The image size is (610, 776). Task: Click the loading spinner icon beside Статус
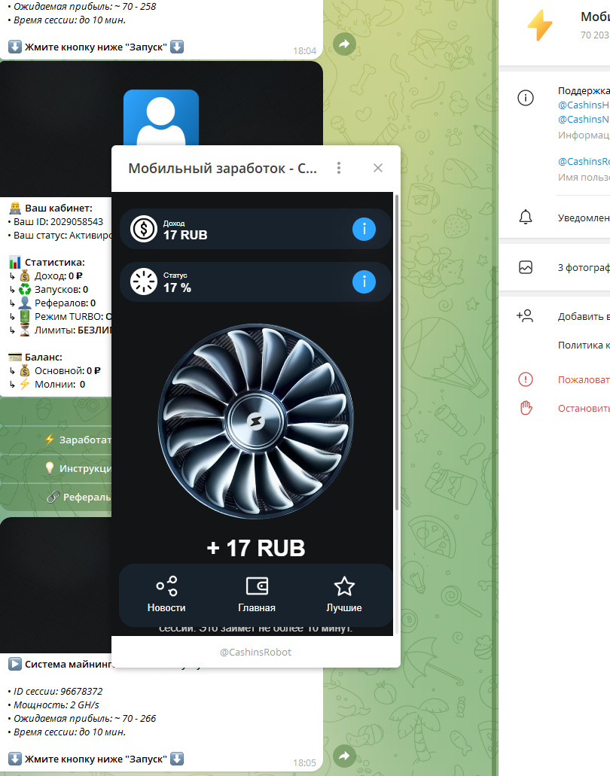pyautogui.click(x=144, y=281)
